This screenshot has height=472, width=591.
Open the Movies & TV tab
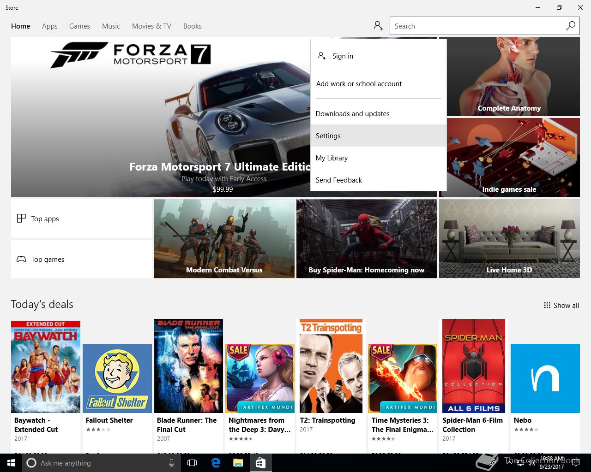click(151, 26)
